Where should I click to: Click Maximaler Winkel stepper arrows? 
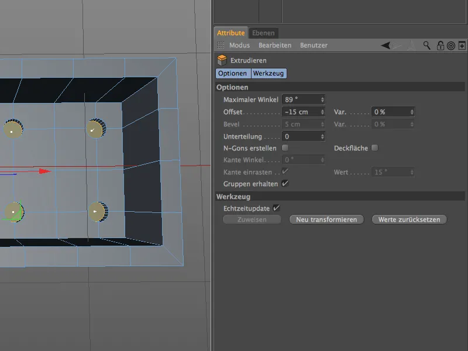tap(322, 99)
